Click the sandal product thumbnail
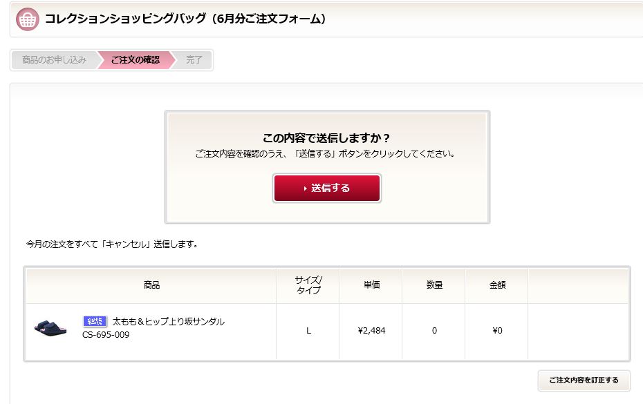The image size is (643, 404). (x=50, y=329)
